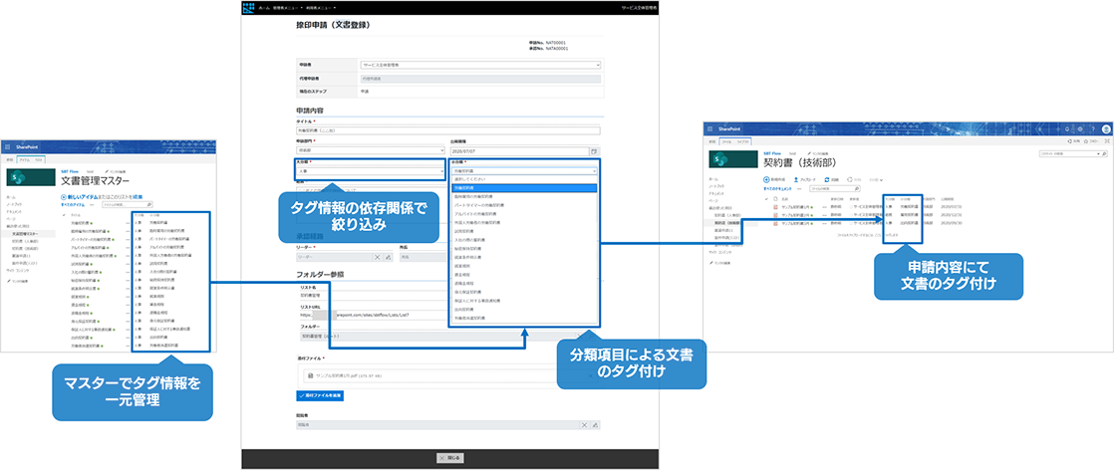Click the SharePoint site logo in the 契約書（技術部） window
1114x470 pixels.
point(733,159)
